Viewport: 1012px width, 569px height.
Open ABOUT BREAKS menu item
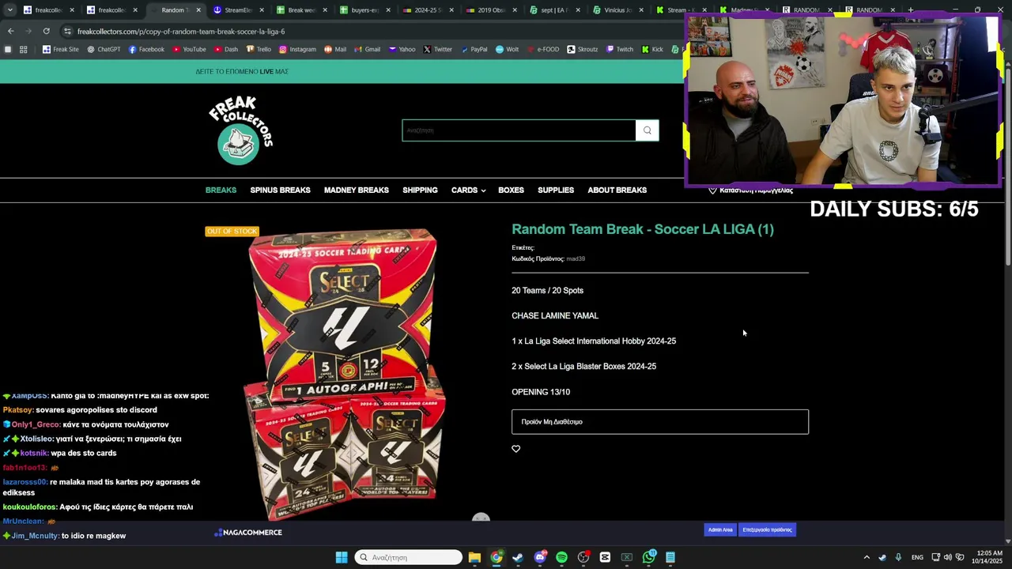(x=617, y=190)
